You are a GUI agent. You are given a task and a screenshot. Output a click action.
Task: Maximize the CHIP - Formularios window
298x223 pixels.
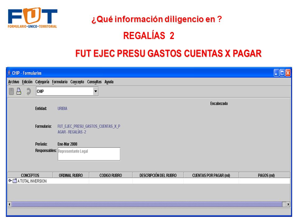282,73
